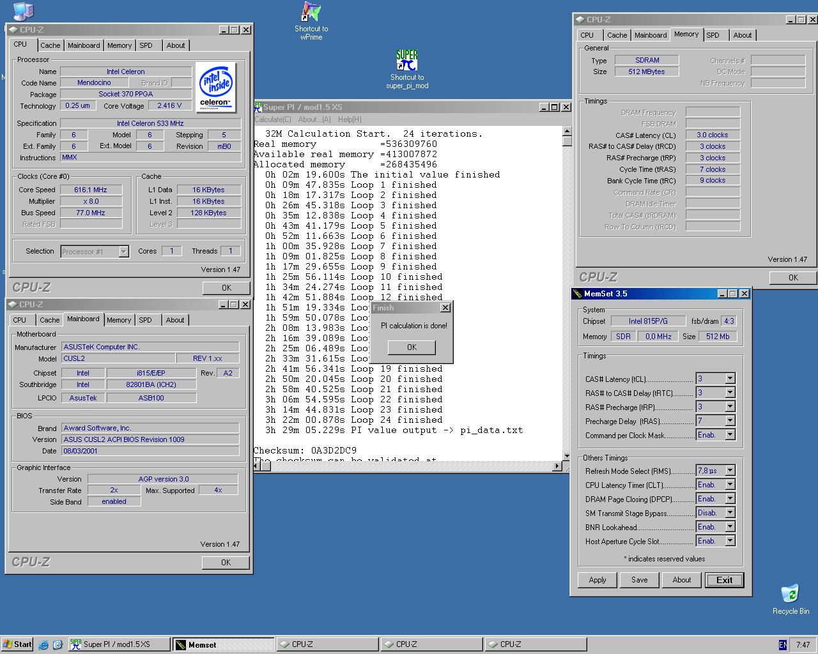Viewport: 818px width, 654px height.
Task: Expand CPU Latency Timer dropdown
Action: (x=730, y=485)
